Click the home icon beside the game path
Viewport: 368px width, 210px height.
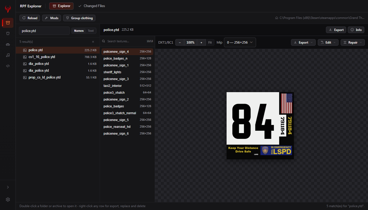277,18
